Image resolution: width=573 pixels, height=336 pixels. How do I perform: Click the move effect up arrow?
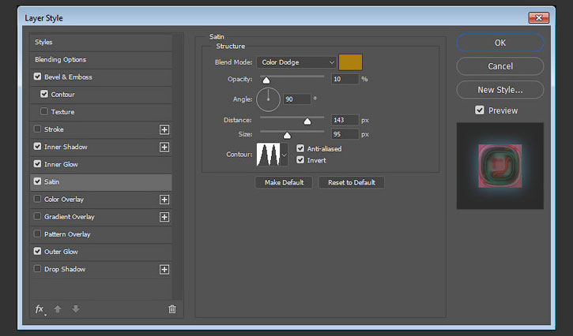(x=58, y=309)
